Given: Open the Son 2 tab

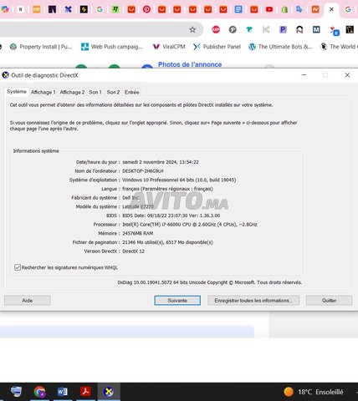Looking at the screenshot, I should 113,92.
